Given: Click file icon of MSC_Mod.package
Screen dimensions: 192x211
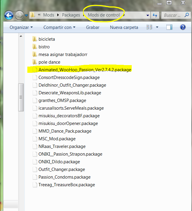Looking at the screenshot, I should pyautogui.click(x=35, y=139).
